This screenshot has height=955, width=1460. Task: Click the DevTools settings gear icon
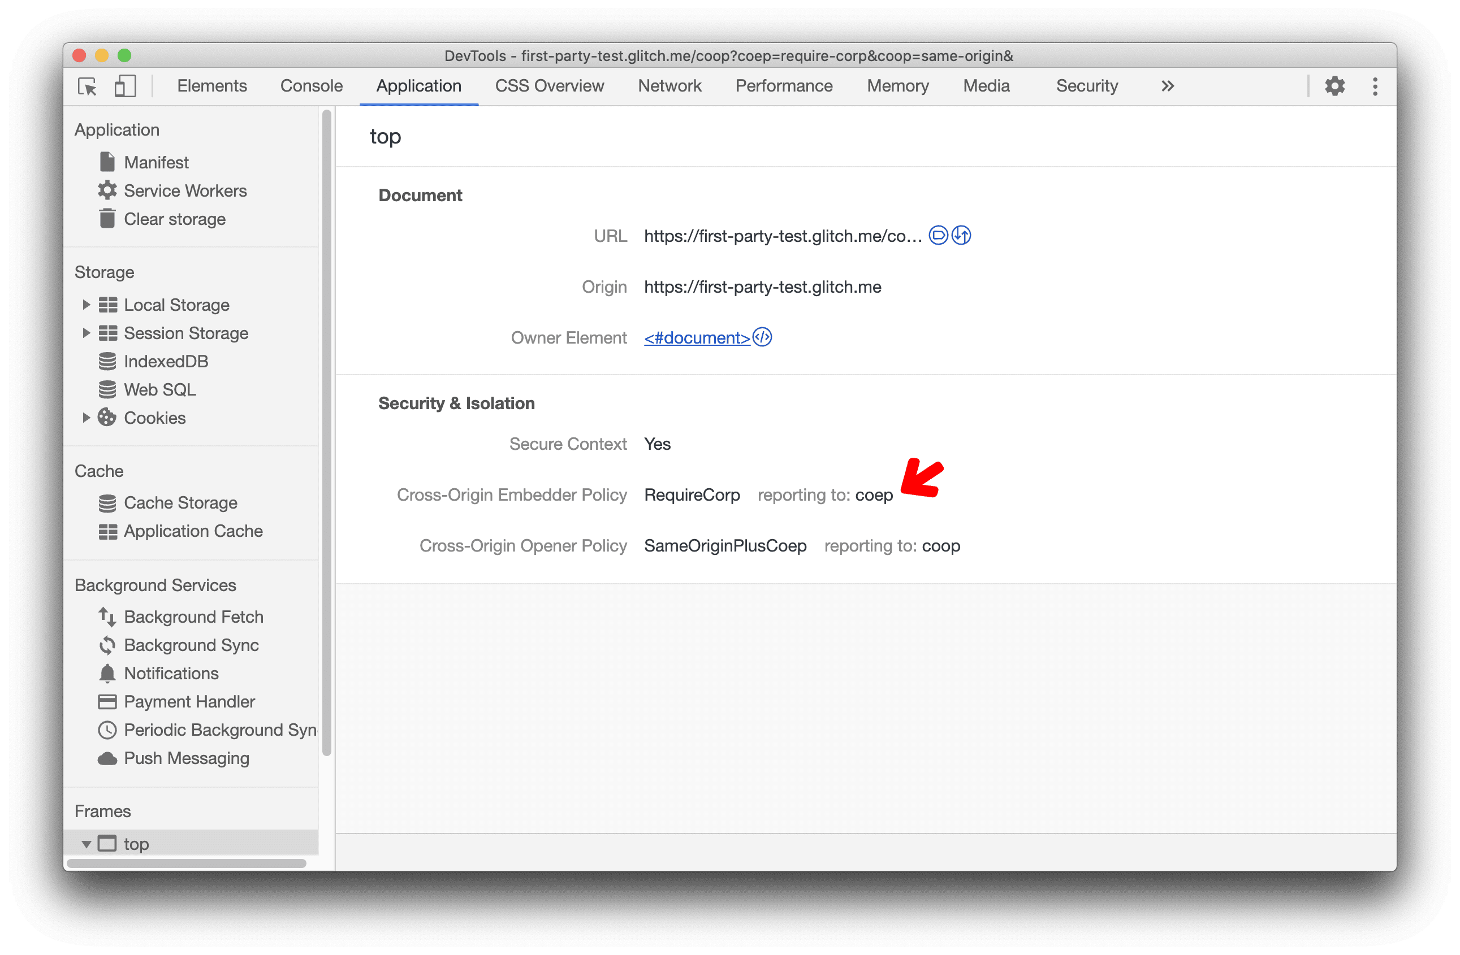tap(1335, 85)
